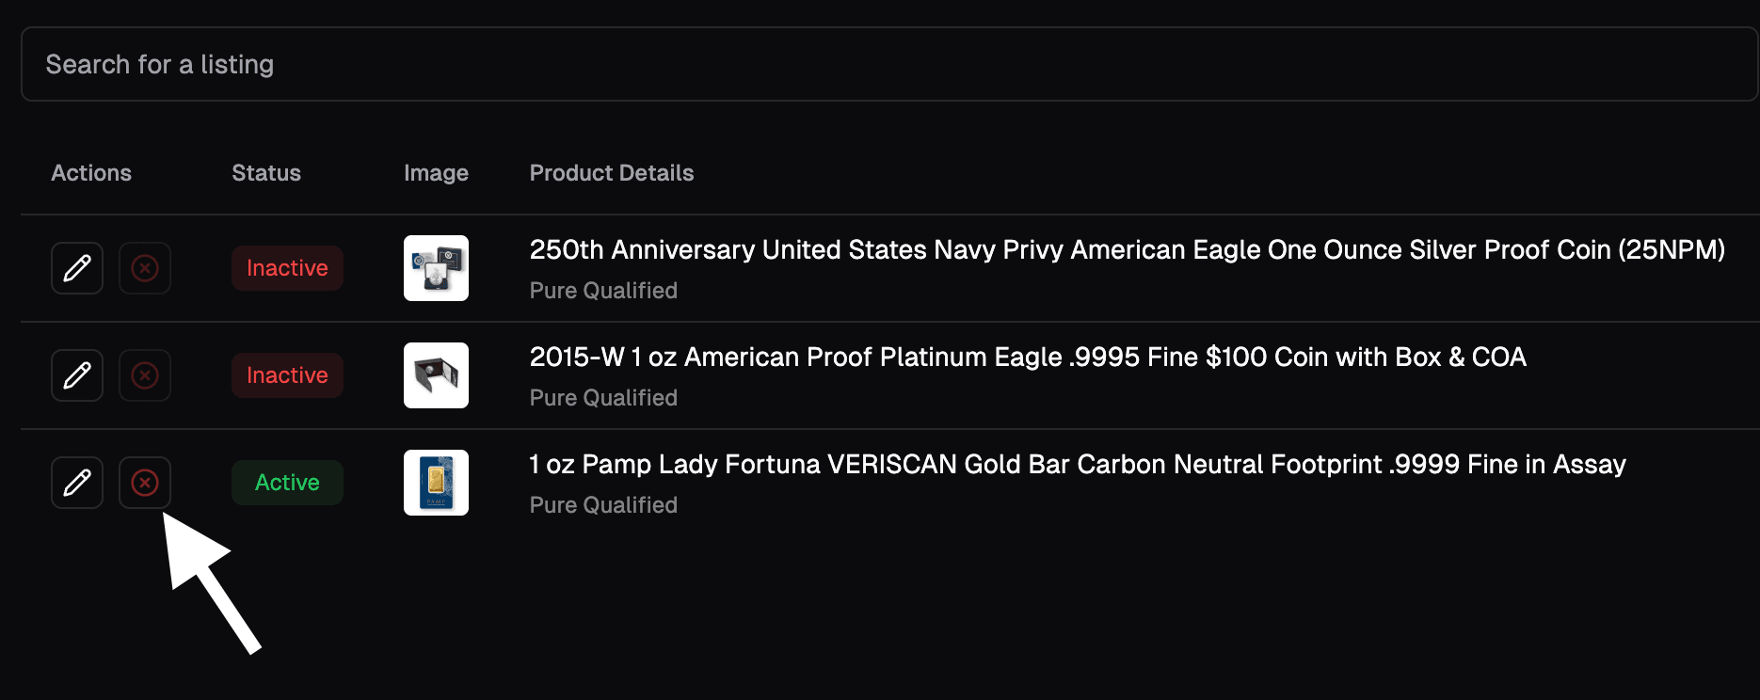The height and width of the screenshot is (700, 1760).
Task: Select the edit pencil for the Platinum Eagle listing
Action: pos(76,374)
